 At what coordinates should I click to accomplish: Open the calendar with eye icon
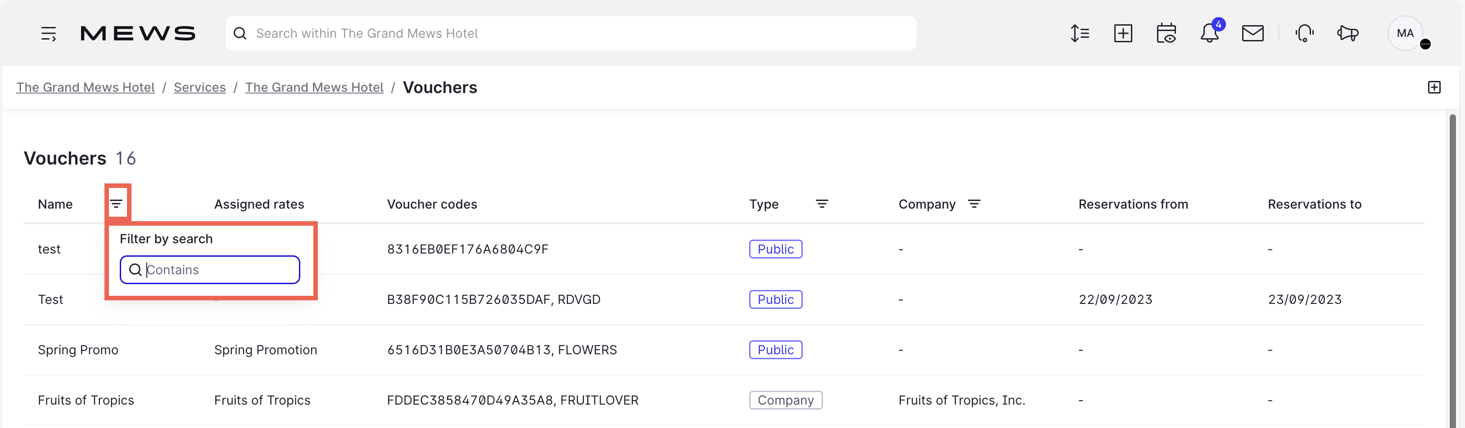click(x=1166, y=33)
